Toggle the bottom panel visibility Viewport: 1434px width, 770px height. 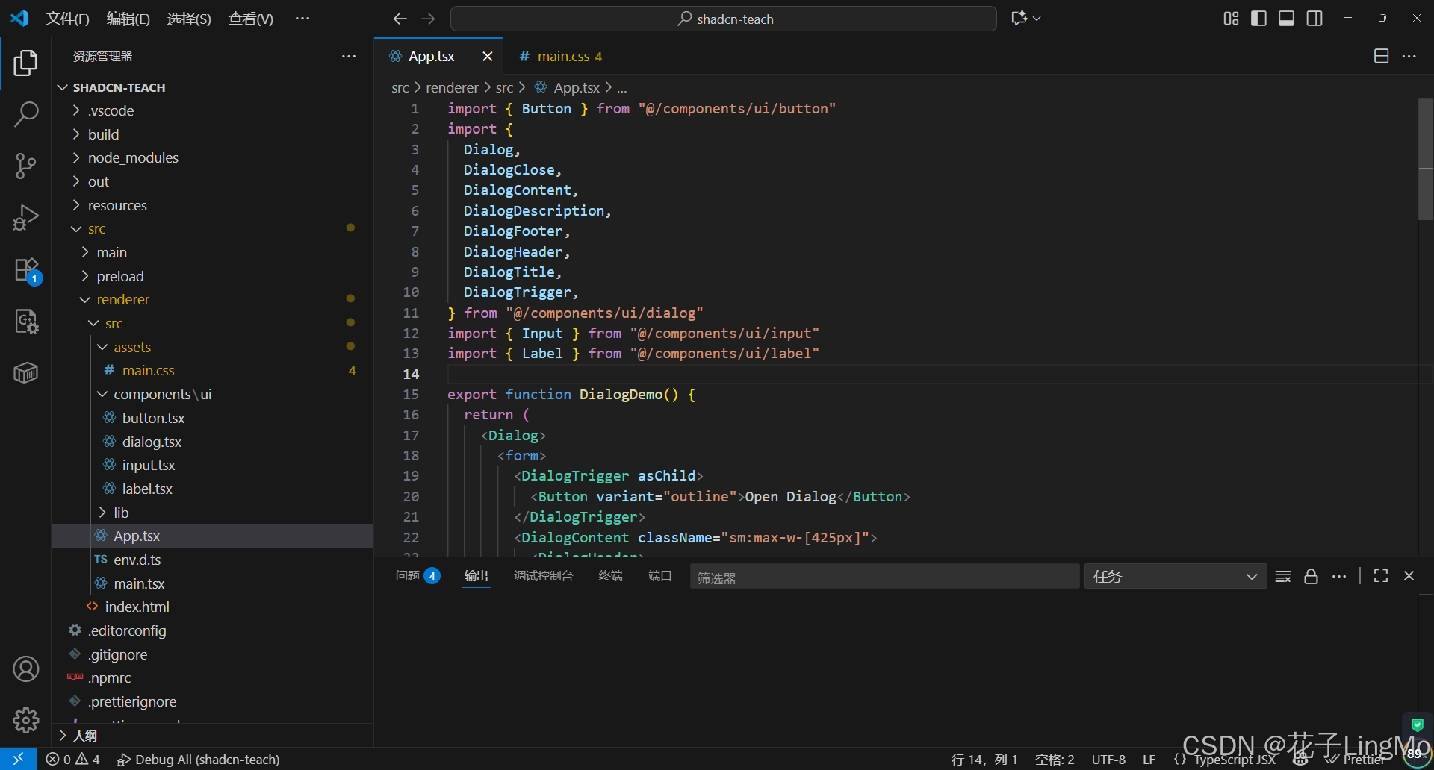1286,19
